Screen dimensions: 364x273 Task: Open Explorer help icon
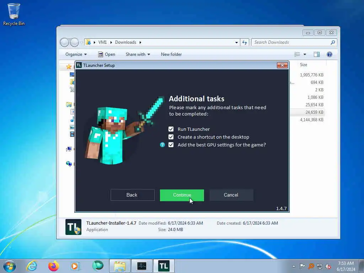point(330,54)
